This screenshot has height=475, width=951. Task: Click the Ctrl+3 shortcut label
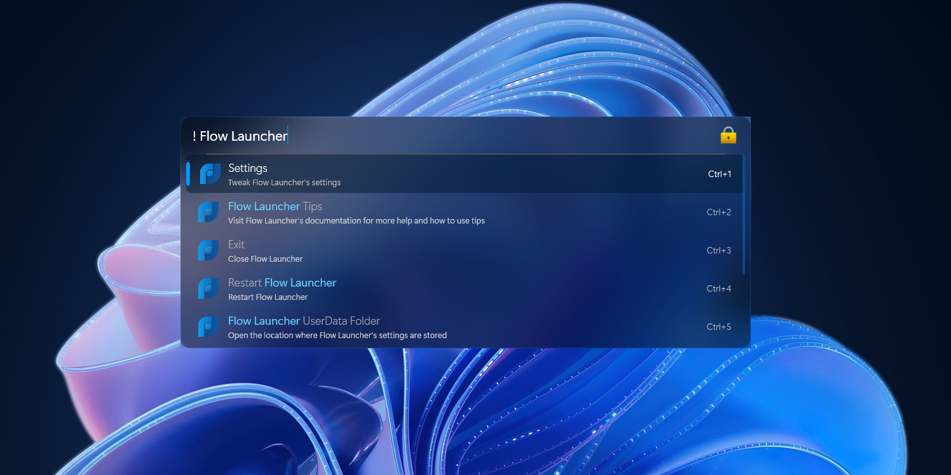point(719,250)
